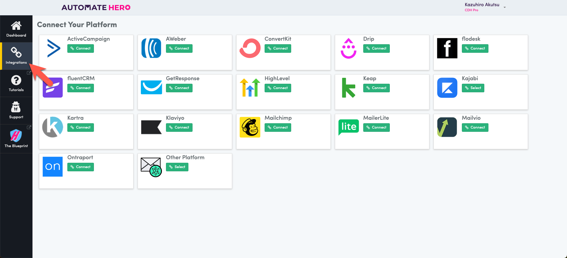Screen dimensions: 567x258
Task: Click the MailerLite green lite logo
Action: coord(348,127)
